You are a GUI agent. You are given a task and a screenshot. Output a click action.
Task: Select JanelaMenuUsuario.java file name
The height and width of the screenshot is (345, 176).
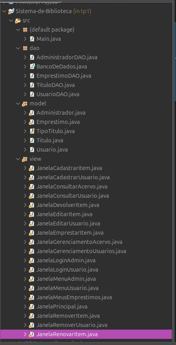[68, 288]
